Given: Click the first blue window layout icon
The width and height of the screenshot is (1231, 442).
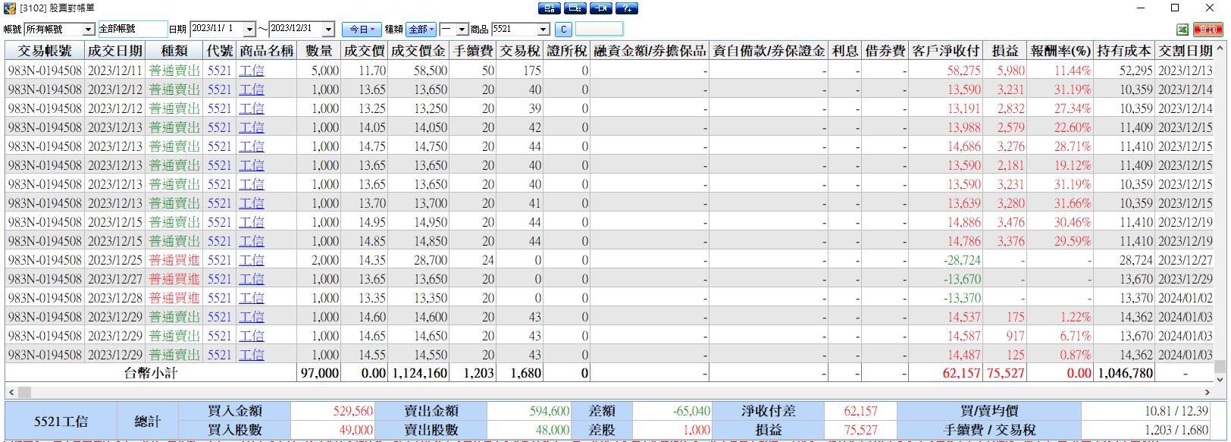Looking at the screenshot, I should (x=550, y=8).
